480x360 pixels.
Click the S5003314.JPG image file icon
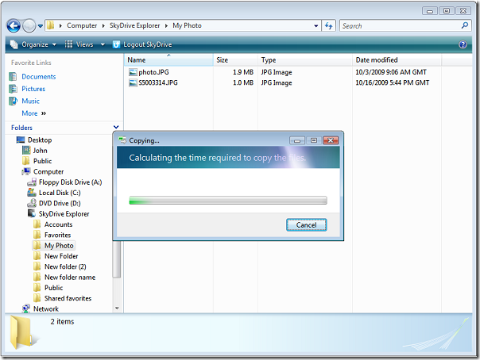coord(133,82)
